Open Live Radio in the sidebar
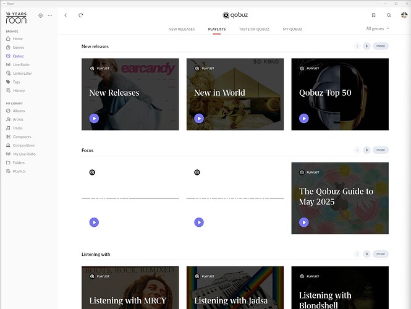411x309 pixels. coord(18,65)
